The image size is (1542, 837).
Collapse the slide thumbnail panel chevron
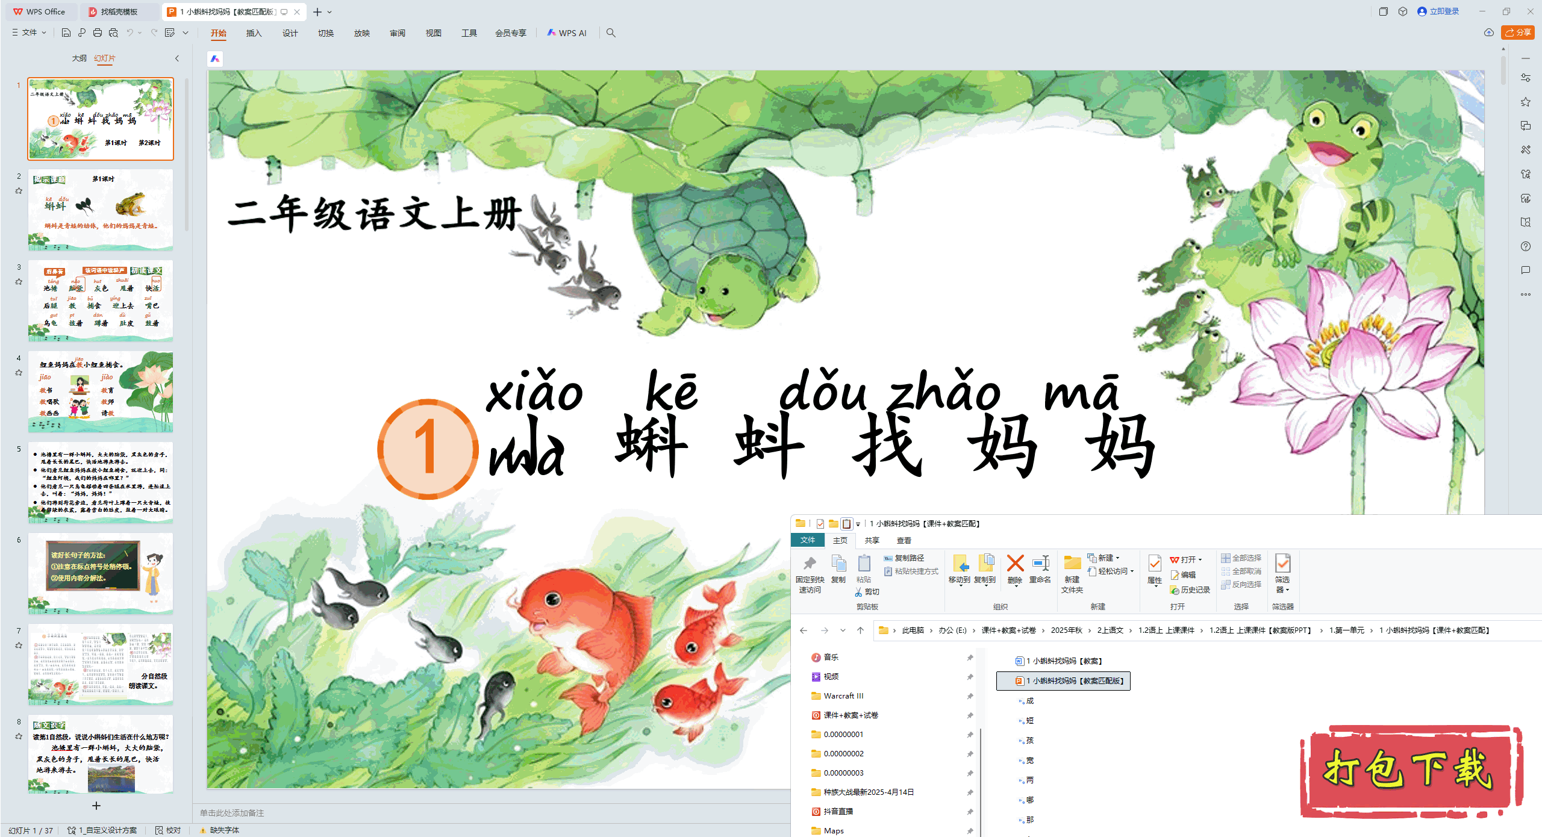(x=176, y=58)
